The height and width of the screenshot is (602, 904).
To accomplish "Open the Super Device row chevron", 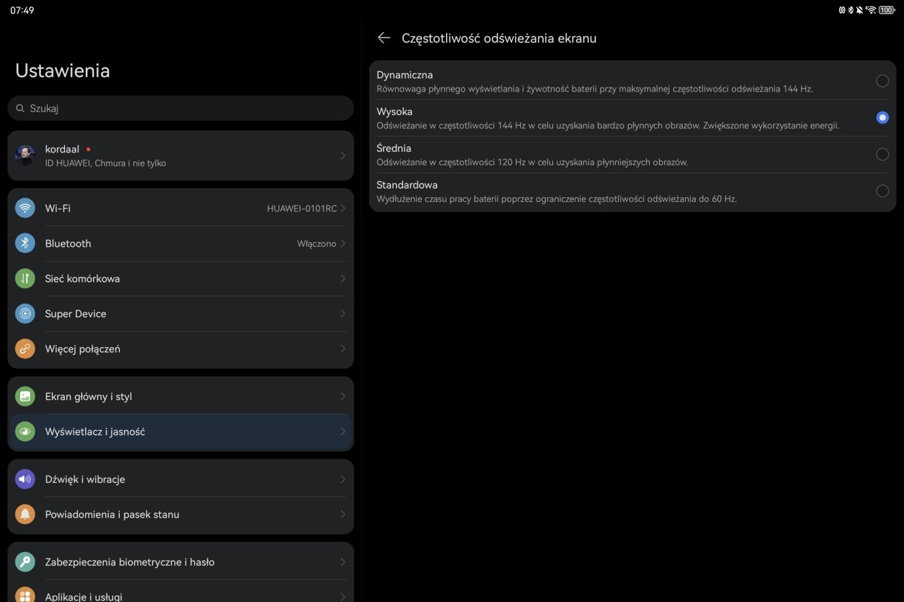I will click(343, 314).
